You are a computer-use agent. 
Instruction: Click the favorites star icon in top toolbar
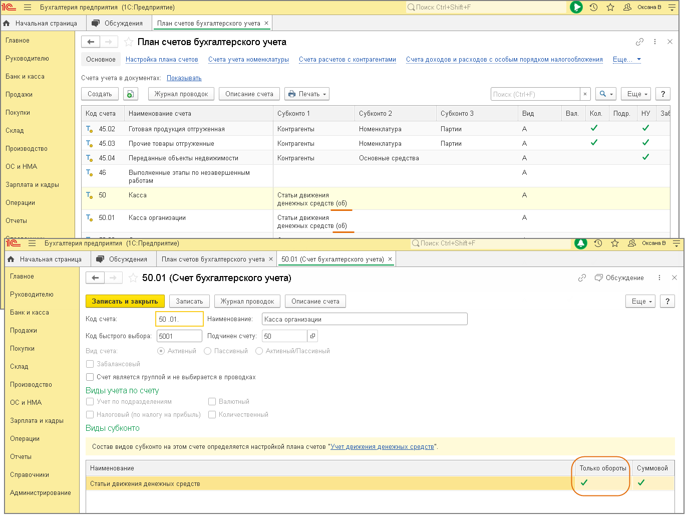tap(610, 8)
